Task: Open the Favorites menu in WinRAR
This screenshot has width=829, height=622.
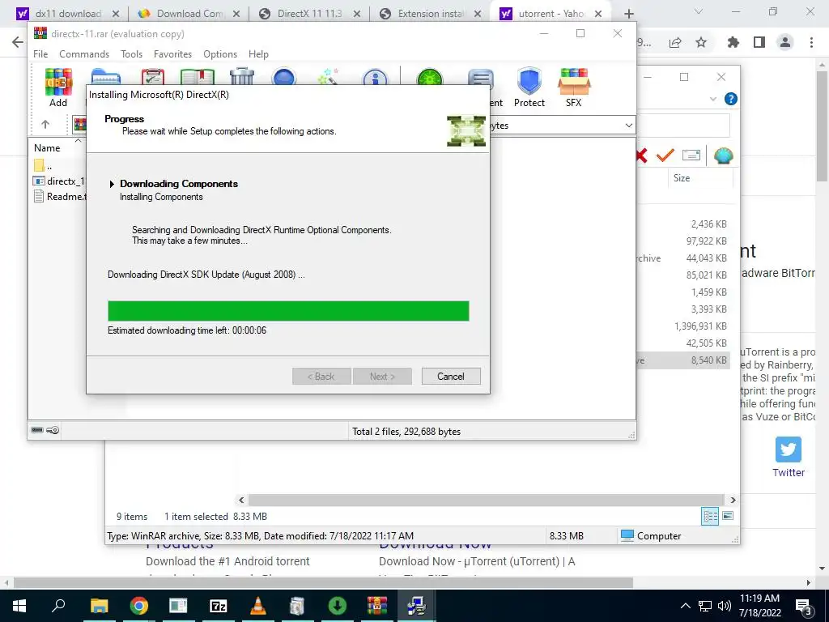Action: (x=173, y=54)
